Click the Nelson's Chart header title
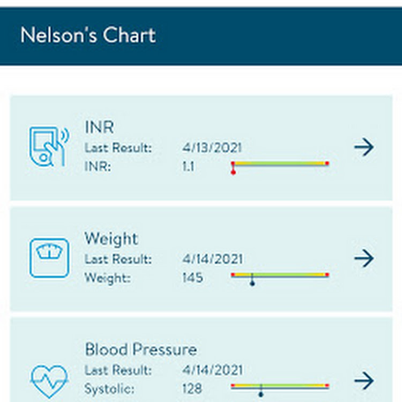The height and width of the screenshot is (402, 402). pyautogui.click(x=88, y=35)
